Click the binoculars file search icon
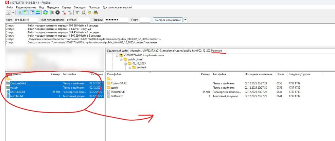Image resolution: width=335 pixels, height=141 pixels. (96, 12)
